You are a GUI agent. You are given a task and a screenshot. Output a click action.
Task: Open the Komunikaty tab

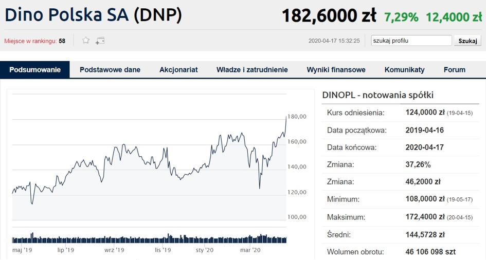[x=405, y=70]
